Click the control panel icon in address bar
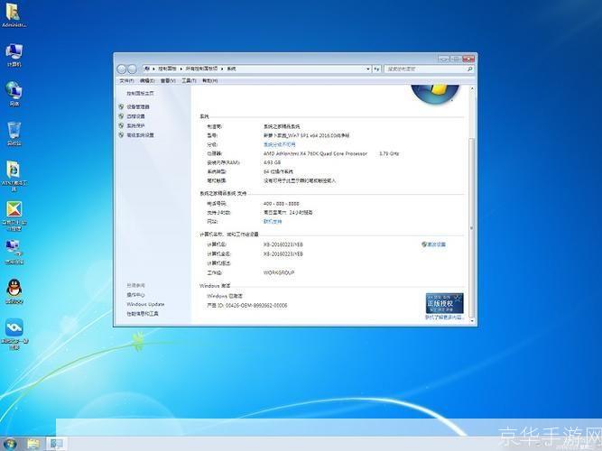The width and height of the screenshot is (602, 451). pos(147,69)
